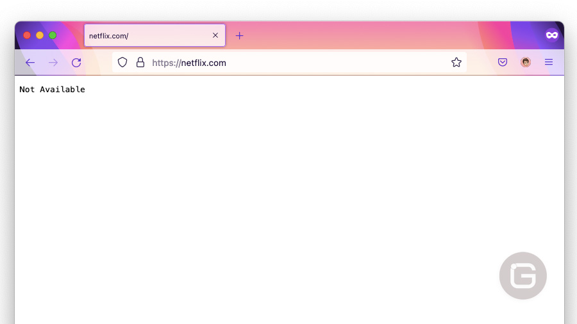The height and width of the screenshot is (324, 577).
Task: Select the netflix.com/ tab
Action: [155, 35]
